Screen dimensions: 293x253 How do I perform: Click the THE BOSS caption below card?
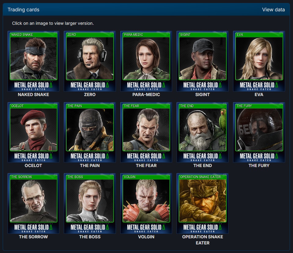pyautogui.click(x=90, y=237)
